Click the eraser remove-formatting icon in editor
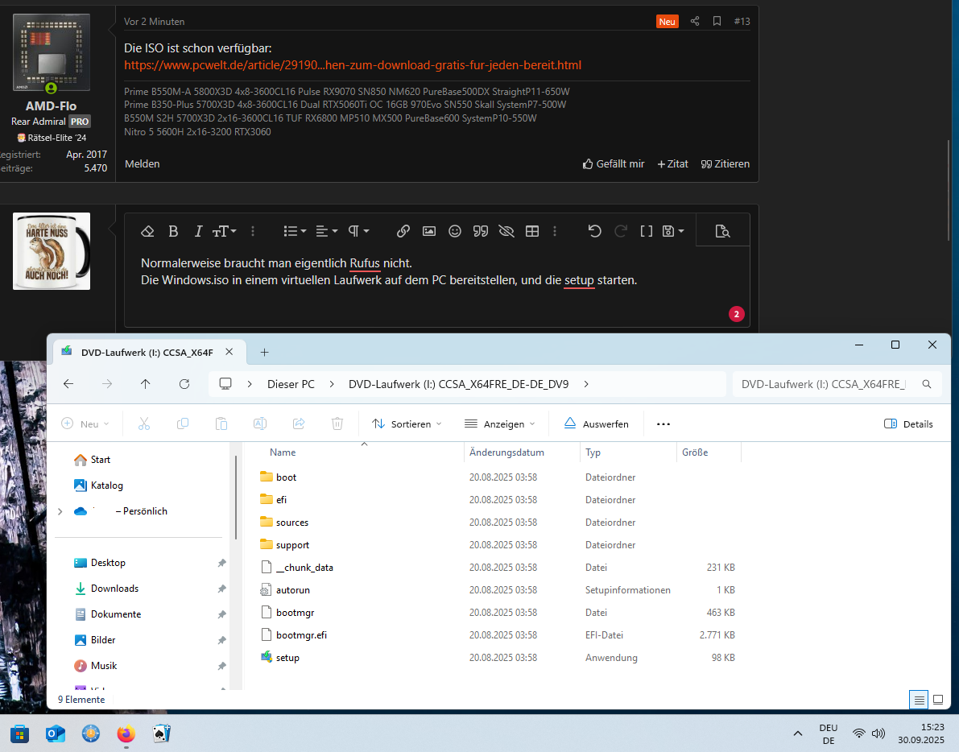Image resolution: width=959 pixels, height=752 pixels. tap(147, 231)
